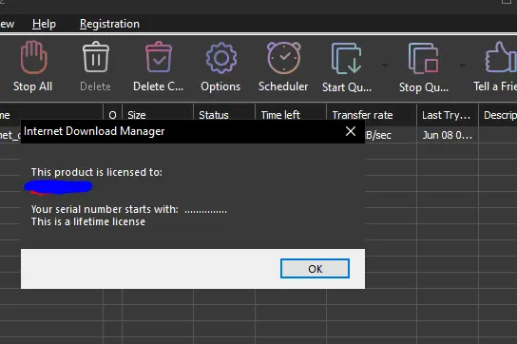
Task: Sort by the Status column header
Action: 224,115
